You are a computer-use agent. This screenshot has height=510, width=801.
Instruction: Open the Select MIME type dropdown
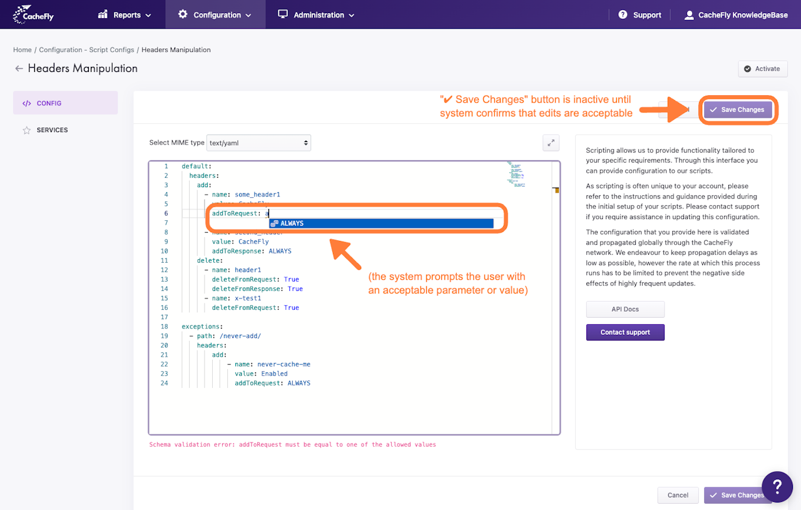pyautogui.click(x=258, y=143)
